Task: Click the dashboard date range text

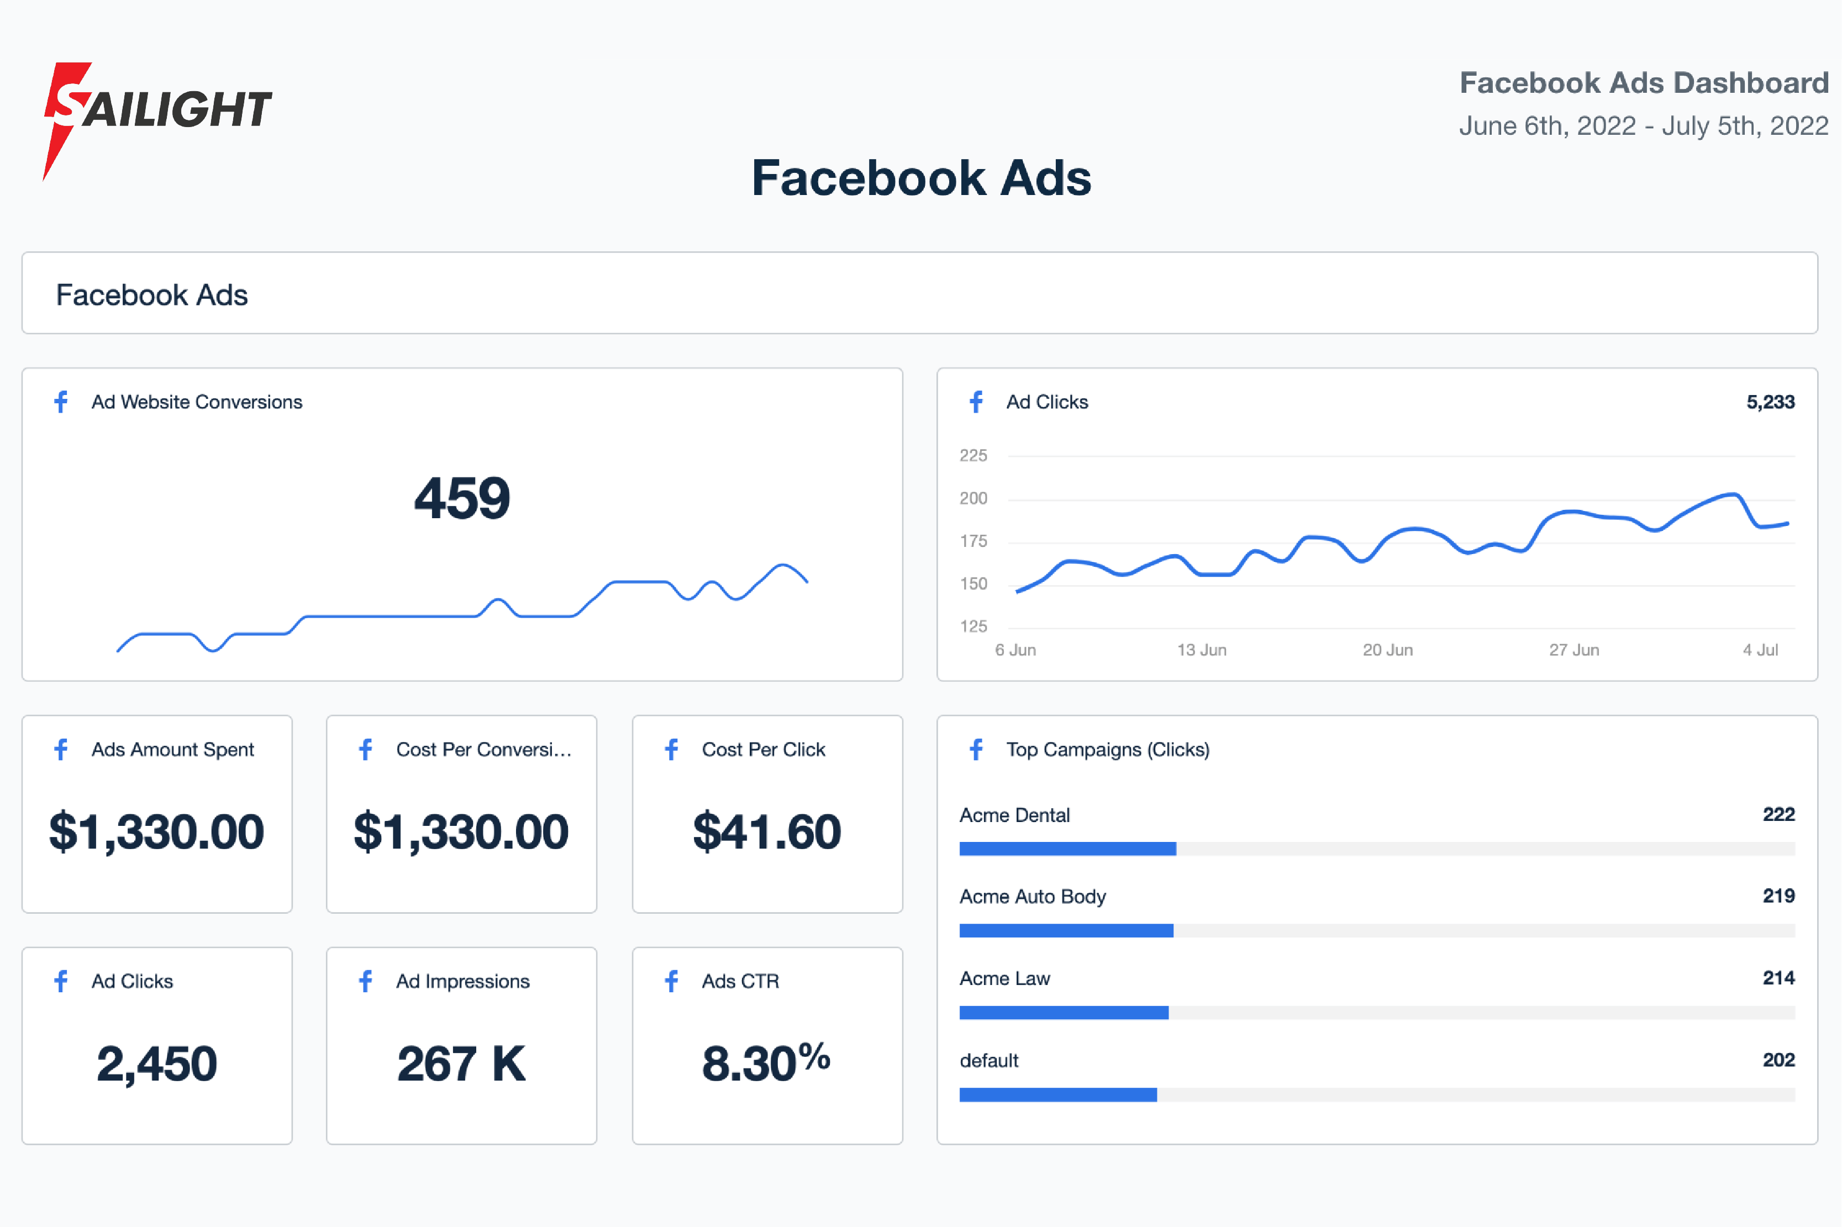Action: pyautogui.click(x=1643, y=125)
